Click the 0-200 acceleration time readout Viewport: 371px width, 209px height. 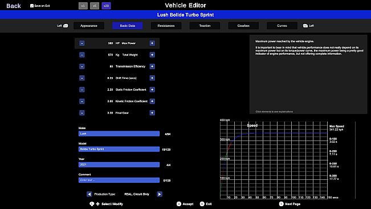pos(333,152)
